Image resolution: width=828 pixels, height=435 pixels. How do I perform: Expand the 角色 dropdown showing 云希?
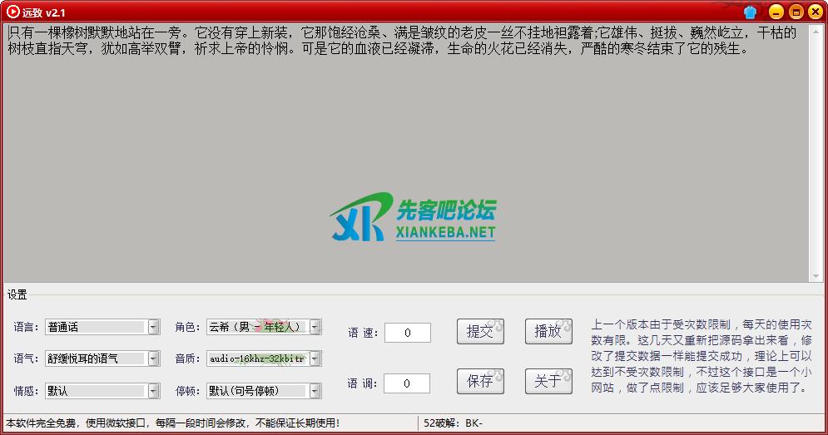tap(315, 327)
